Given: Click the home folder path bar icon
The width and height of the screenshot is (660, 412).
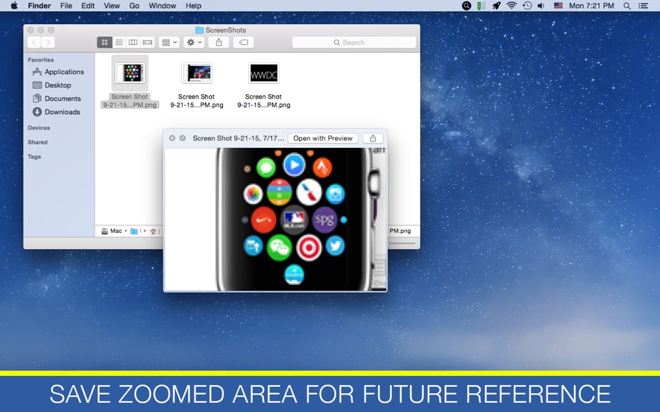Looking at the screenshot, I should point(154,231).
